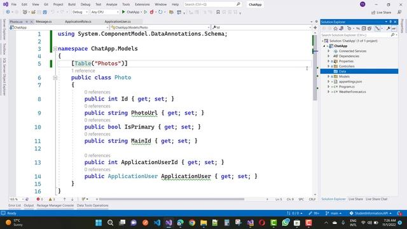Open the Error List tab

(x=14, y=205)
